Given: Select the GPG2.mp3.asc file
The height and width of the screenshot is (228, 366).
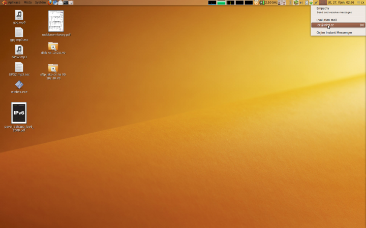Looking at the screenshot, I should (19, 69).
